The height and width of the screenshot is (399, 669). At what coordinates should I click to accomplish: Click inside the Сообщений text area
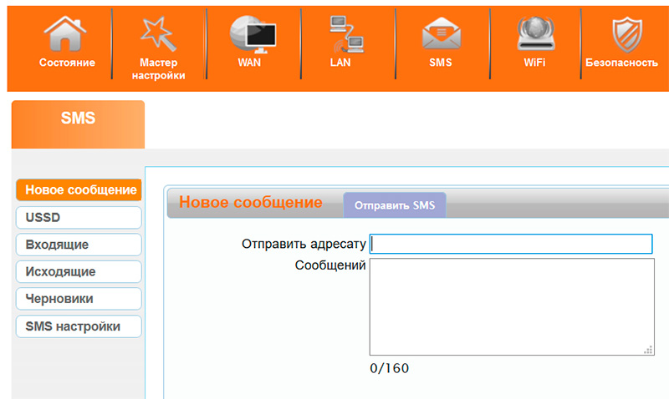coord(510,306)
